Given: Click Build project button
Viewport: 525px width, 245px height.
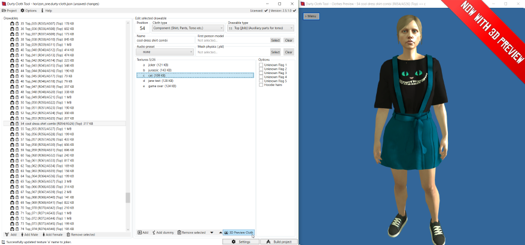Looking at the screenshot, I should click(278, 241).
